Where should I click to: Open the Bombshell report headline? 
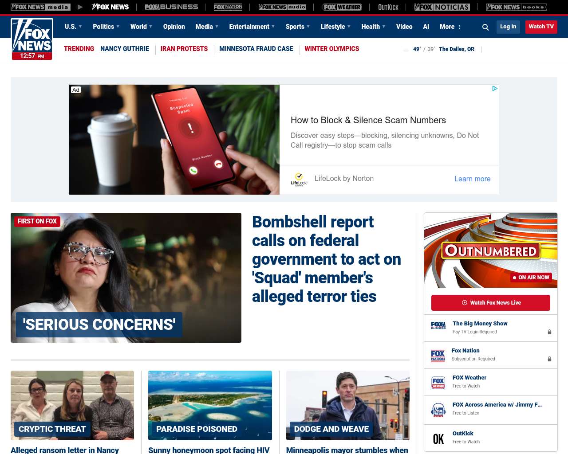327,259
